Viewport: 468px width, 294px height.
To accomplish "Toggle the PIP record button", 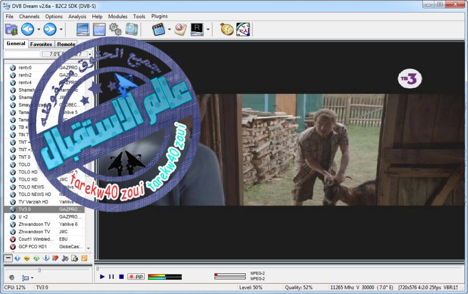I will pos(136,277).
